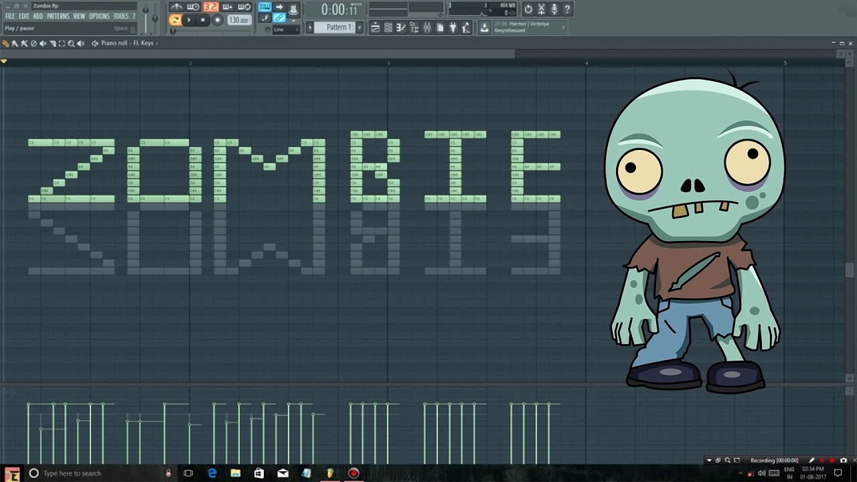The height and width of the screenshot is (482, 857).
Task: Open the Windows notification center icon
Action: click(x=838, y=473)
